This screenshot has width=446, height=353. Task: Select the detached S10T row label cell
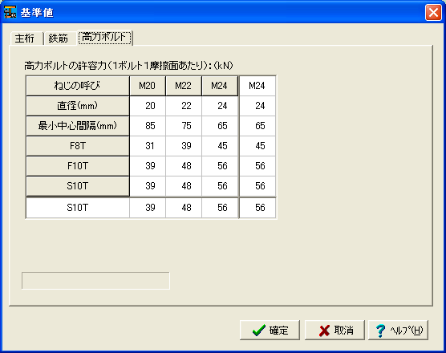[x=78, y=208]
